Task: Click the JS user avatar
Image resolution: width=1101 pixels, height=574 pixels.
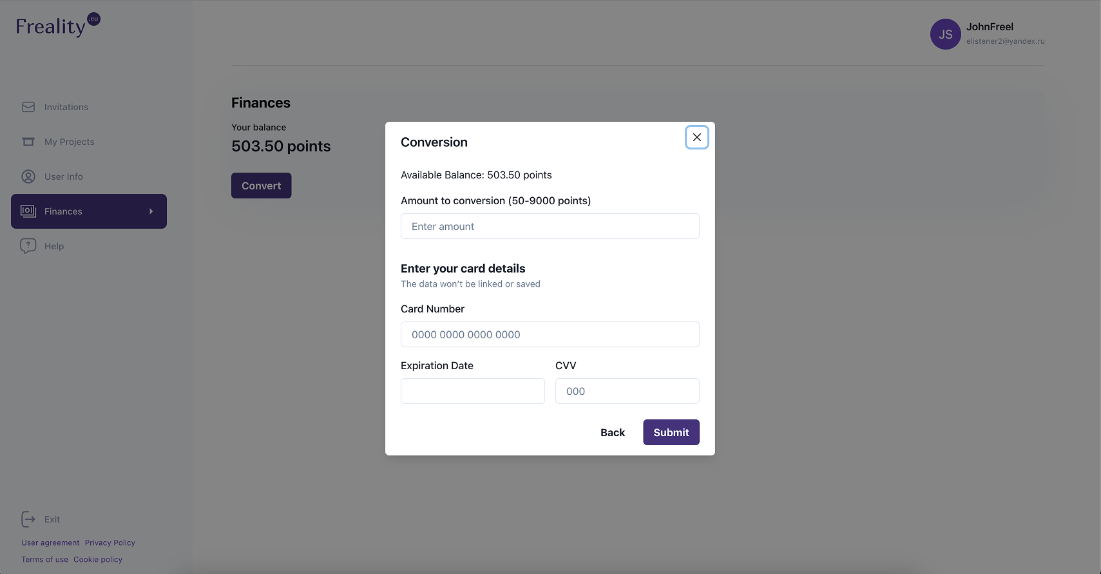Action: (x=945, y=34)
